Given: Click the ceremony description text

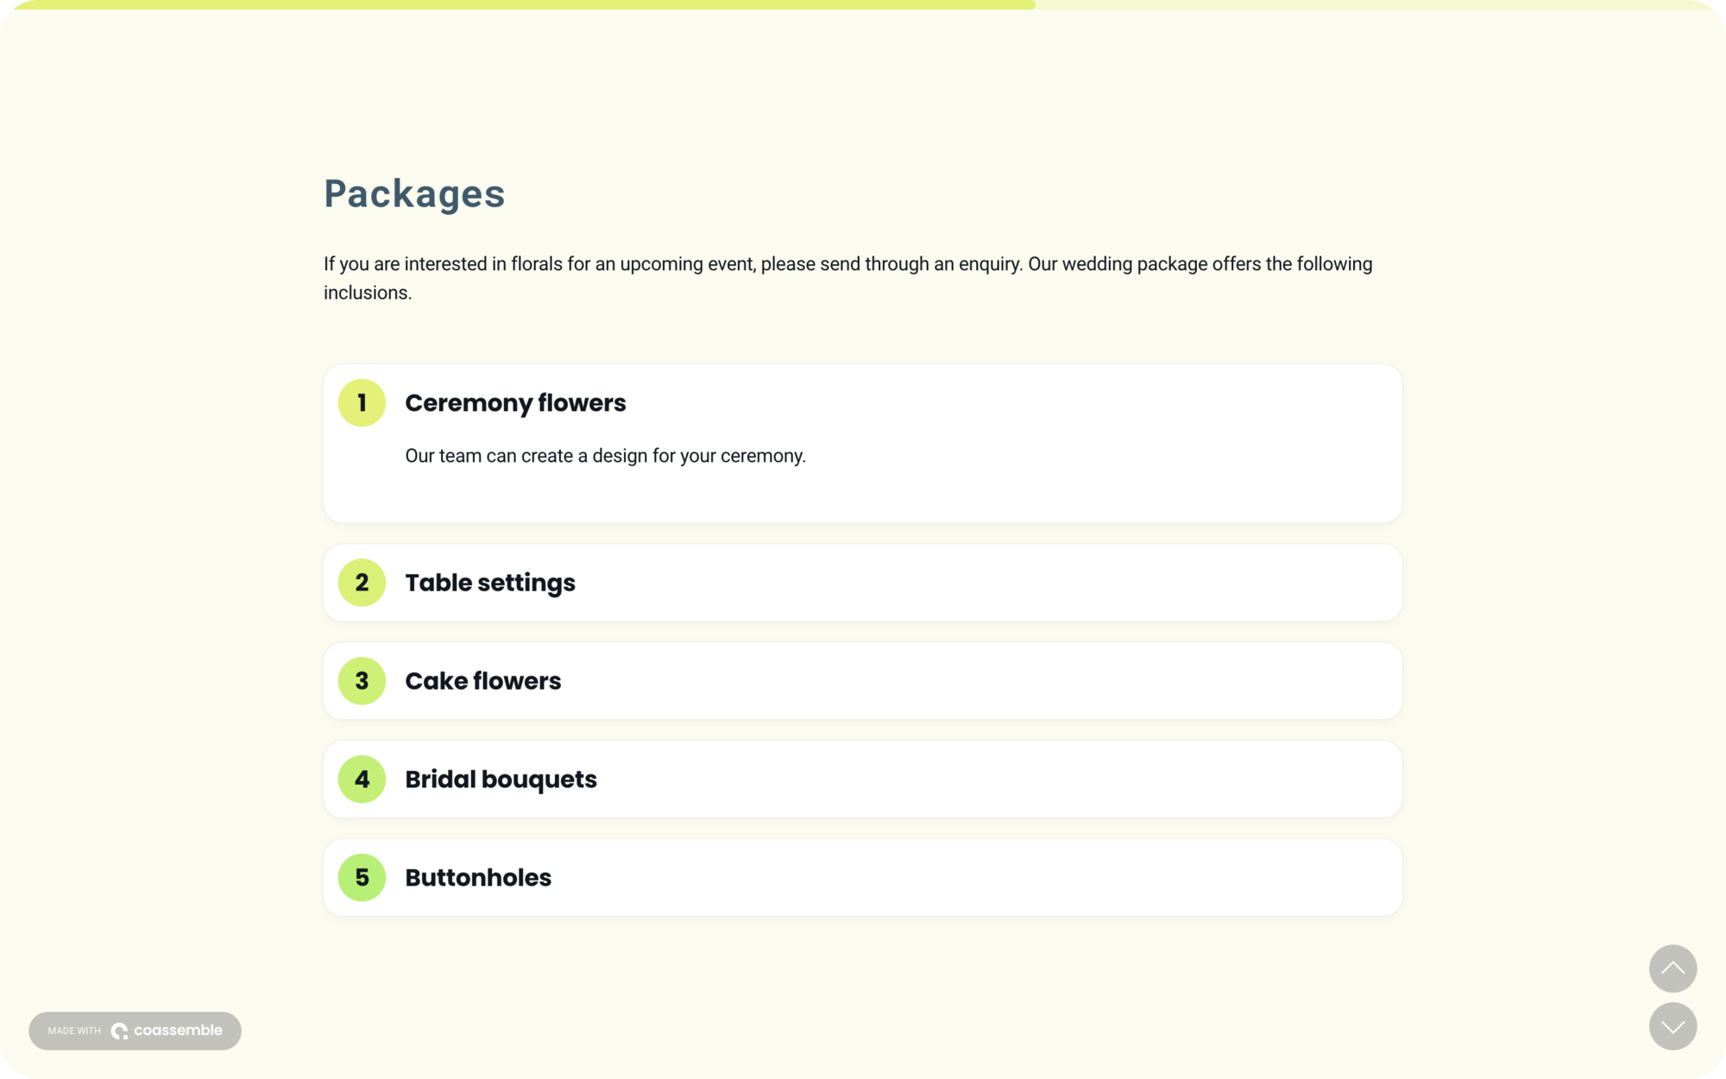Looking at the screenshot, I should [x=604, y=455].
